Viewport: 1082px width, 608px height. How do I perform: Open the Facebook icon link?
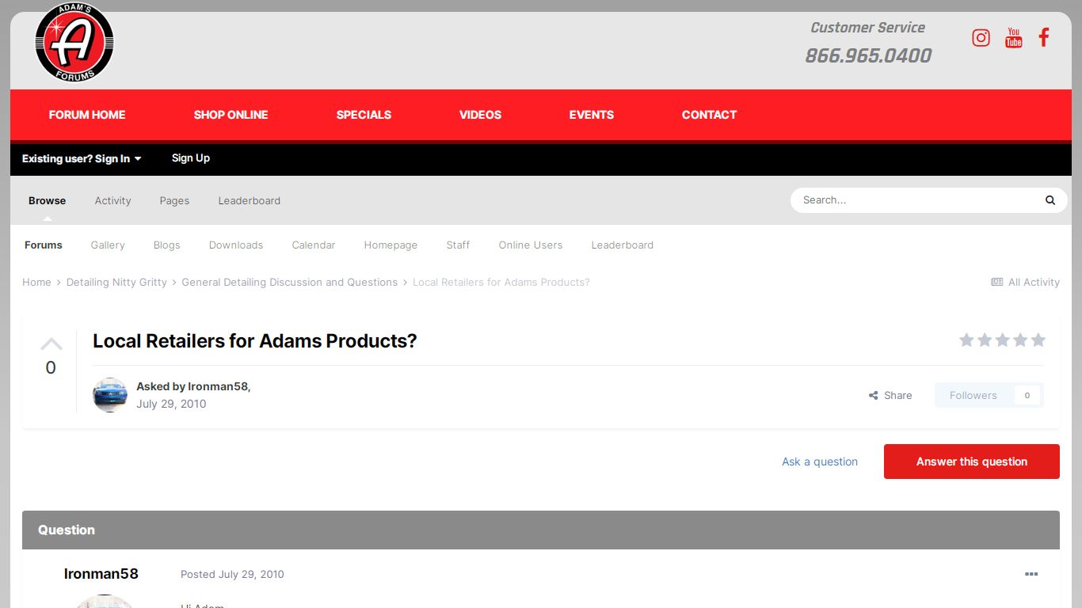tap(1044, 37)
